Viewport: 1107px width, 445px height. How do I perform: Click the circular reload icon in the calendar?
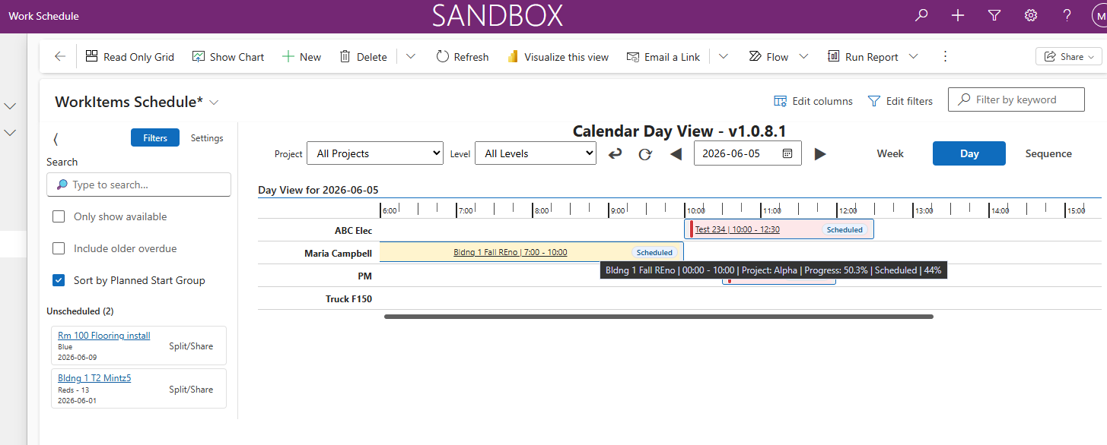[645, 154]
